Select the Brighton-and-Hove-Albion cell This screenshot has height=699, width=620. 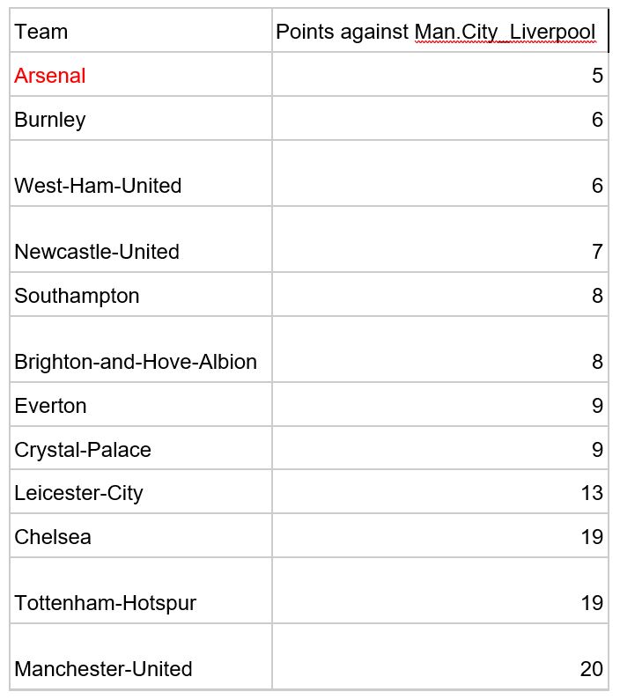coord(141,349)
